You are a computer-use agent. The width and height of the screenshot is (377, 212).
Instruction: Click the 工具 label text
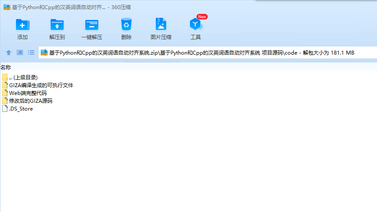196,37
